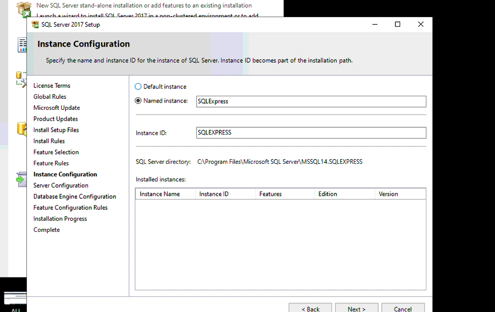The image size is (495, 312).
Task: Click the chart report icon in background window
Action: (22, 45)
